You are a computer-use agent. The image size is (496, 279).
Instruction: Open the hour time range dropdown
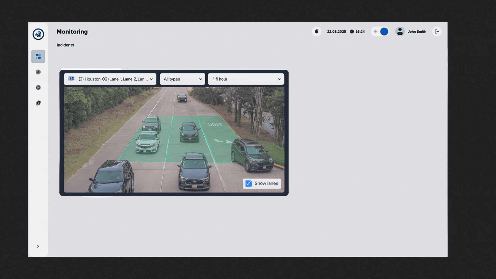point(246,79)
